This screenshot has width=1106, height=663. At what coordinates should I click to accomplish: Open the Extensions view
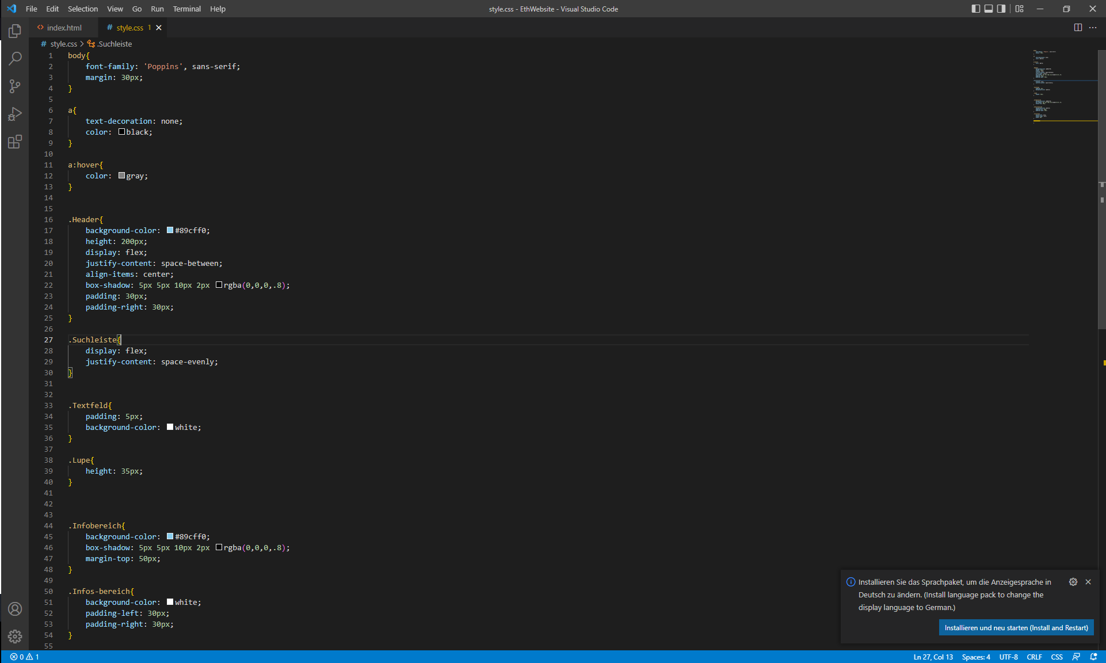tap(15, 142)
